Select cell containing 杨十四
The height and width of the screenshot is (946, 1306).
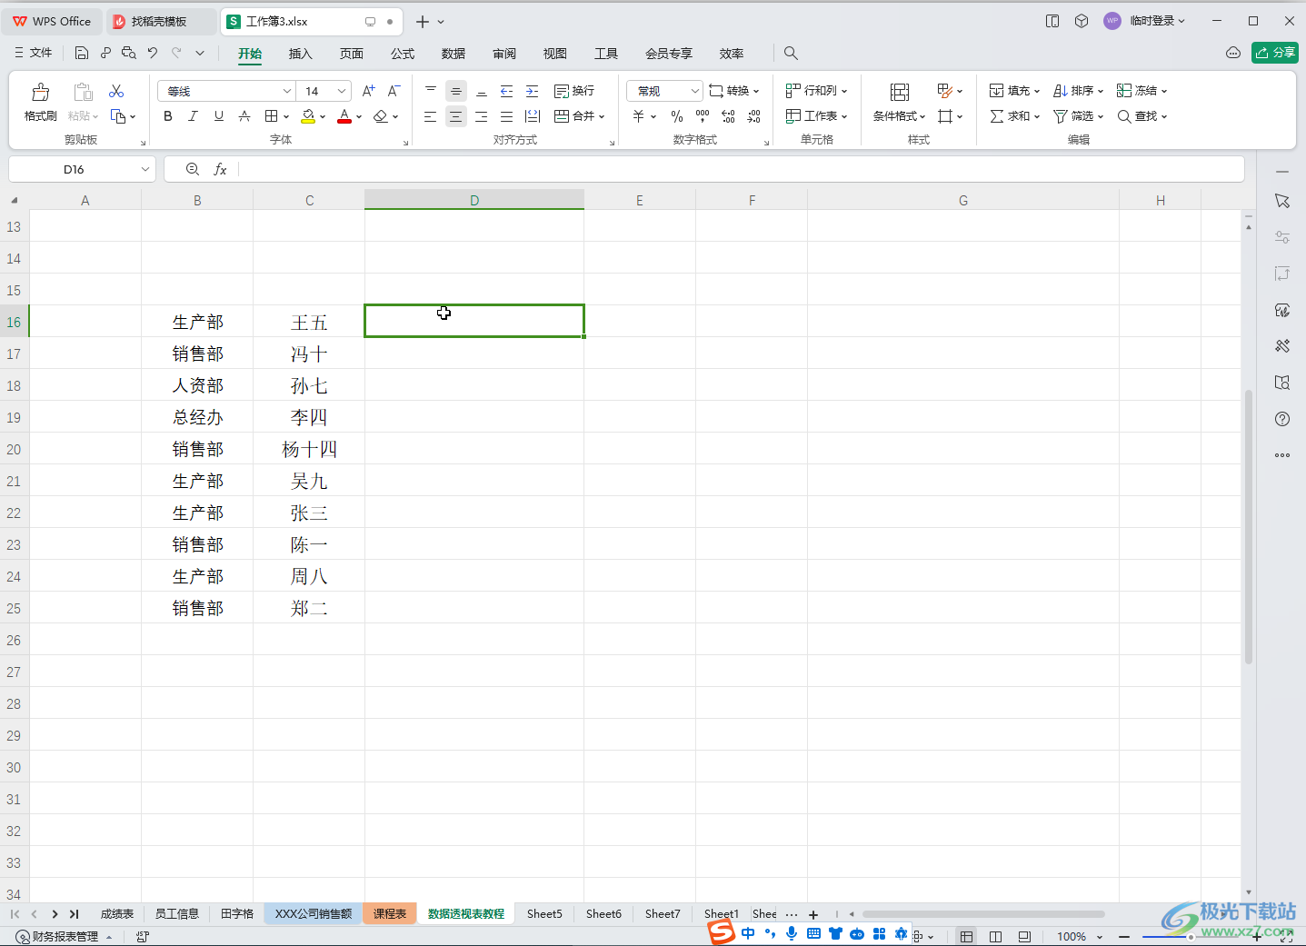pyautogui.click(x=309, y=449)
